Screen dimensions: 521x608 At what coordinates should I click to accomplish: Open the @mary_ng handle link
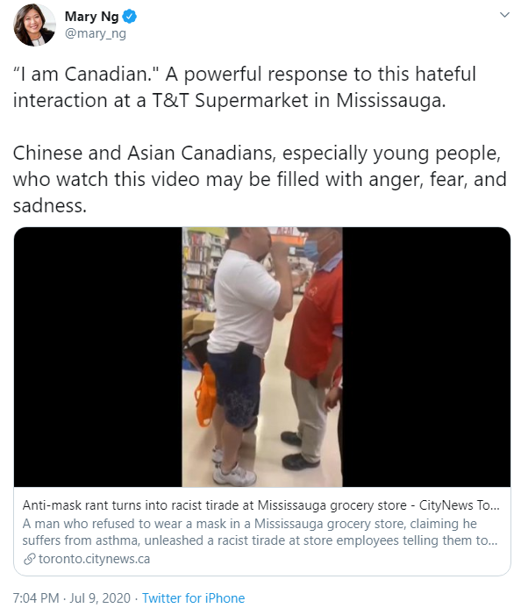[96, 33]
